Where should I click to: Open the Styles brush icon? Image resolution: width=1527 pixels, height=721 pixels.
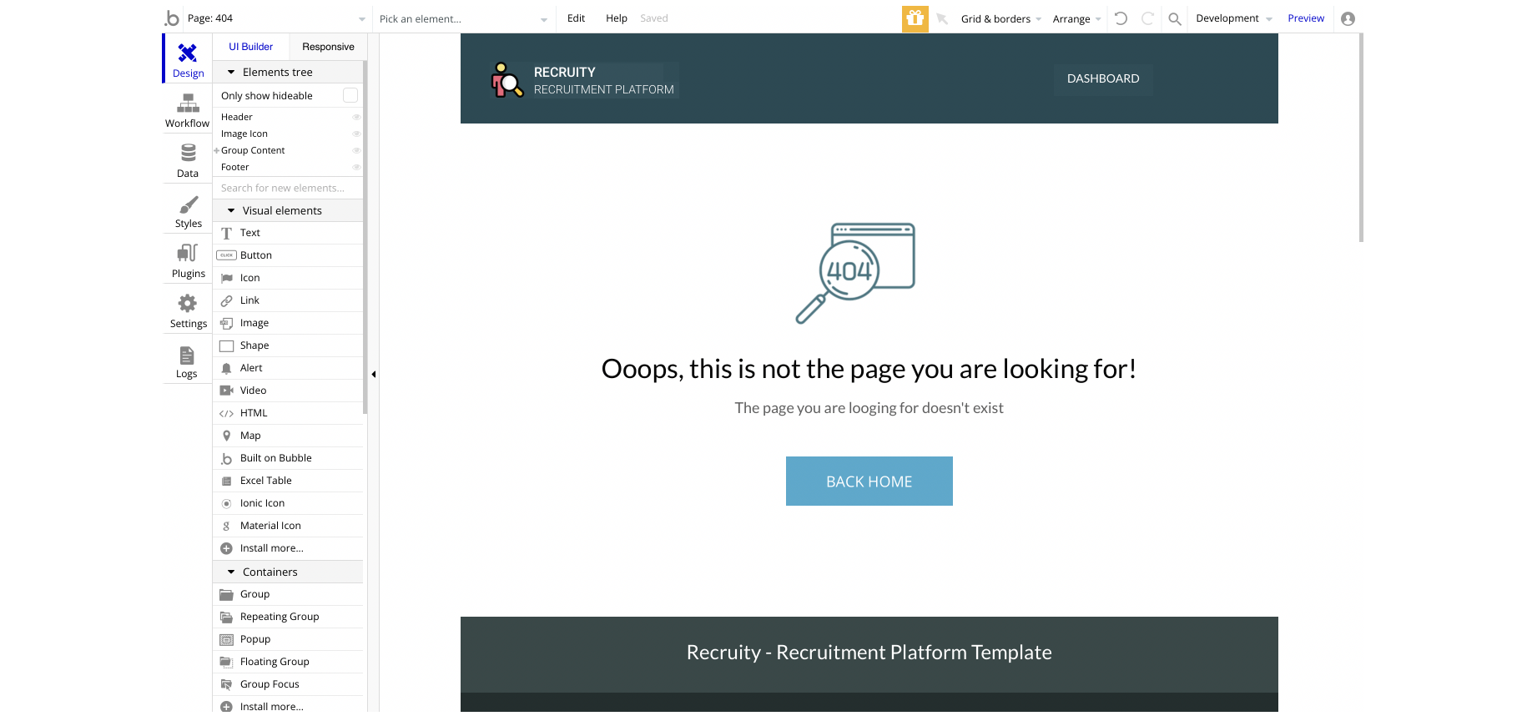[189, 204]
